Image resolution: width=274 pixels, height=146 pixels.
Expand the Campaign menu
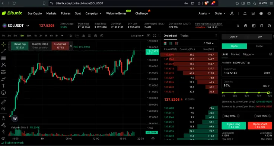(x=93, y=14)
